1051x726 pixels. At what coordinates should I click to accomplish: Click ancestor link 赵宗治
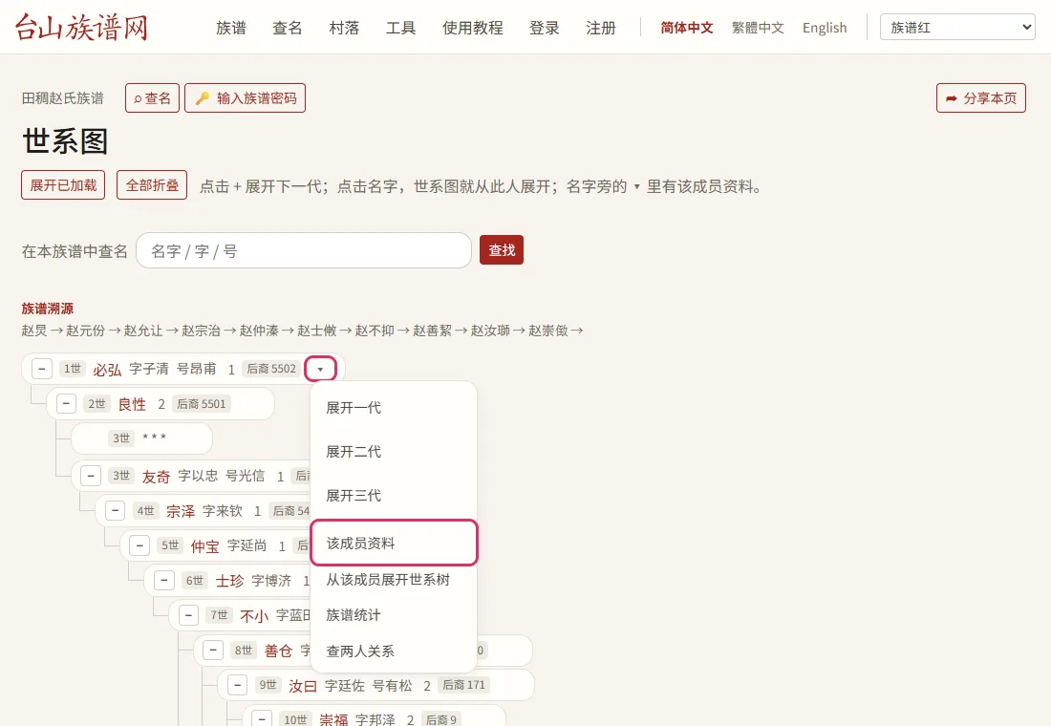tap(201, 331)
